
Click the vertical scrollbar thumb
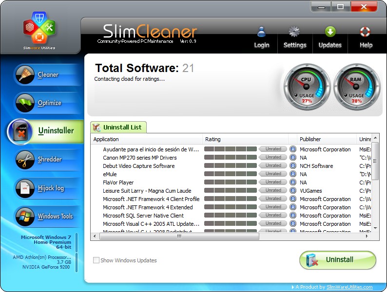375,161
